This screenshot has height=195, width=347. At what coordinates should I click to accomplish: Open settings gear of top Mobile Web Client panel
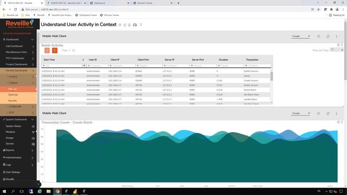[x=318, y=36]
